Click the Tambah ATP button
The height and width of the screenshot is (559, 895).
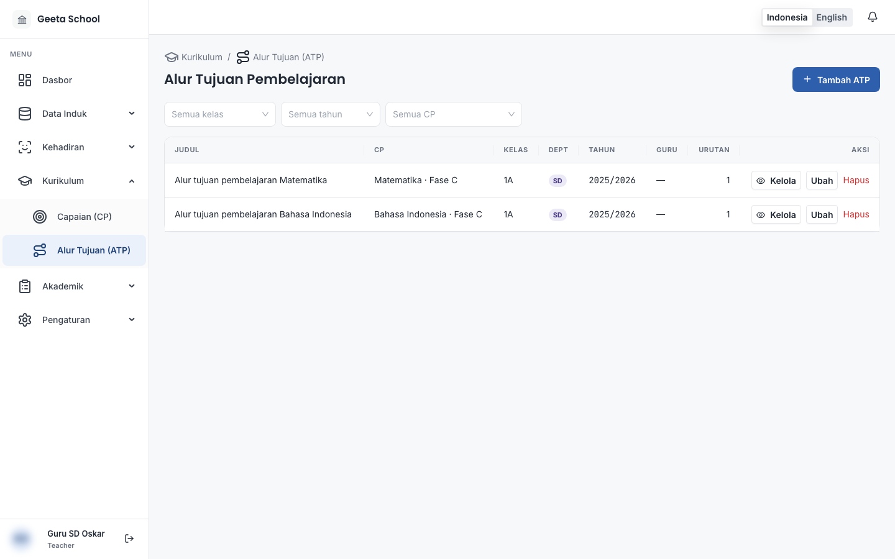point(836,80)
